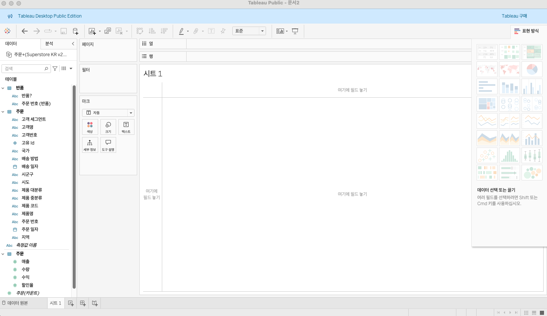
Task: Add a new data source via cylinder icon
Action: (x=75, y=31)
